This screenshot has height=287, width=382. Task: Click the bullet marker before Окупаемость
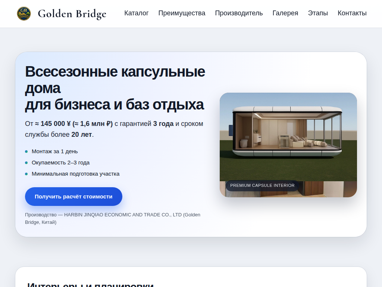point(26,163)
